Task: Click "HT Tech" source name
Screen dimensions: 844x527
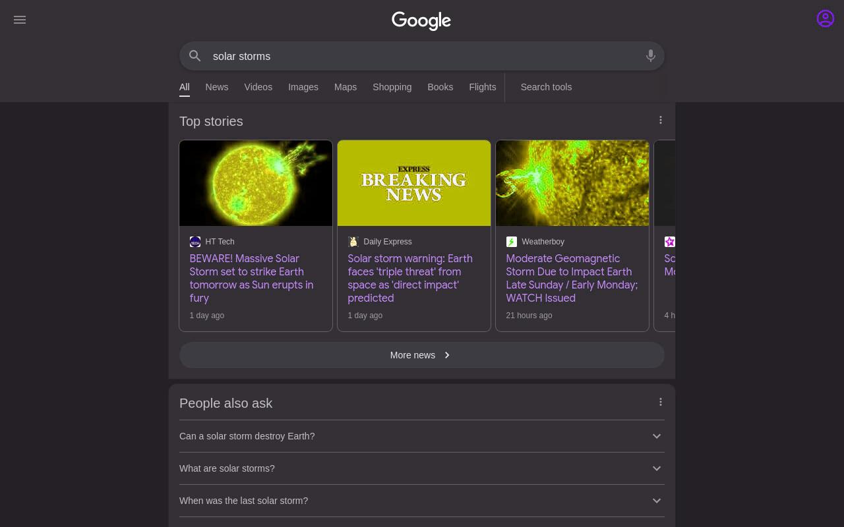Action: coord(220,242)
